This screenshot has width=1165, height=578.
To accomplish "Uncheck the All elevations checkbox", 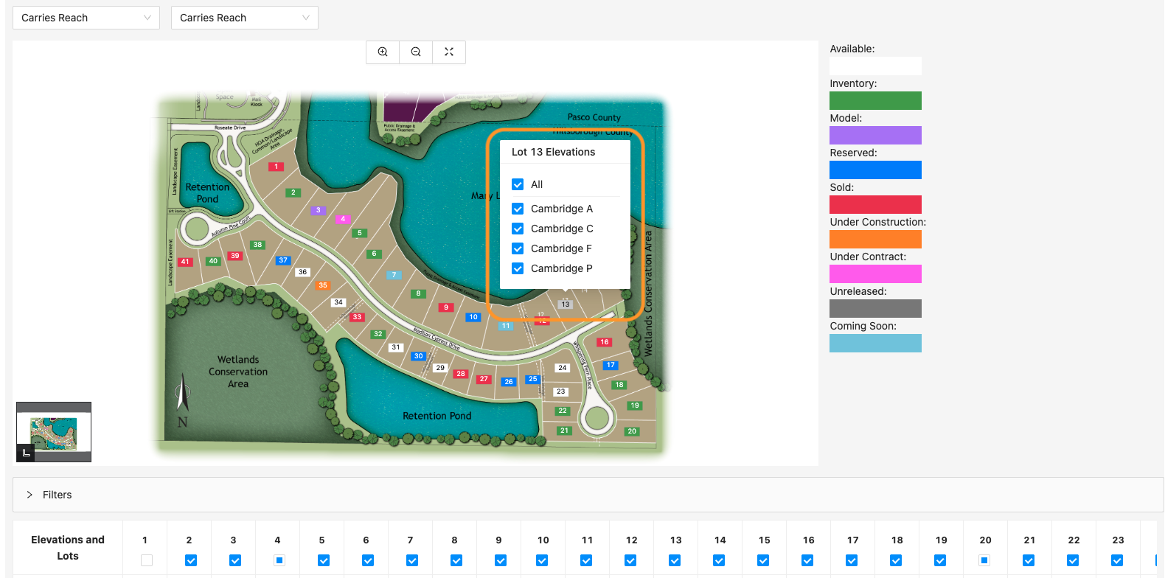I will tap(518, 184).
